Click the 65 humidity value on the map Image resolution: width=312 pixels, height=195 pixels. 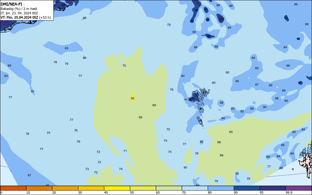(231, 132)
